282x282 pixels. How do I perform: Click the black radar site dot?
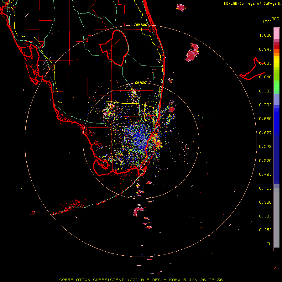(141, 141)
